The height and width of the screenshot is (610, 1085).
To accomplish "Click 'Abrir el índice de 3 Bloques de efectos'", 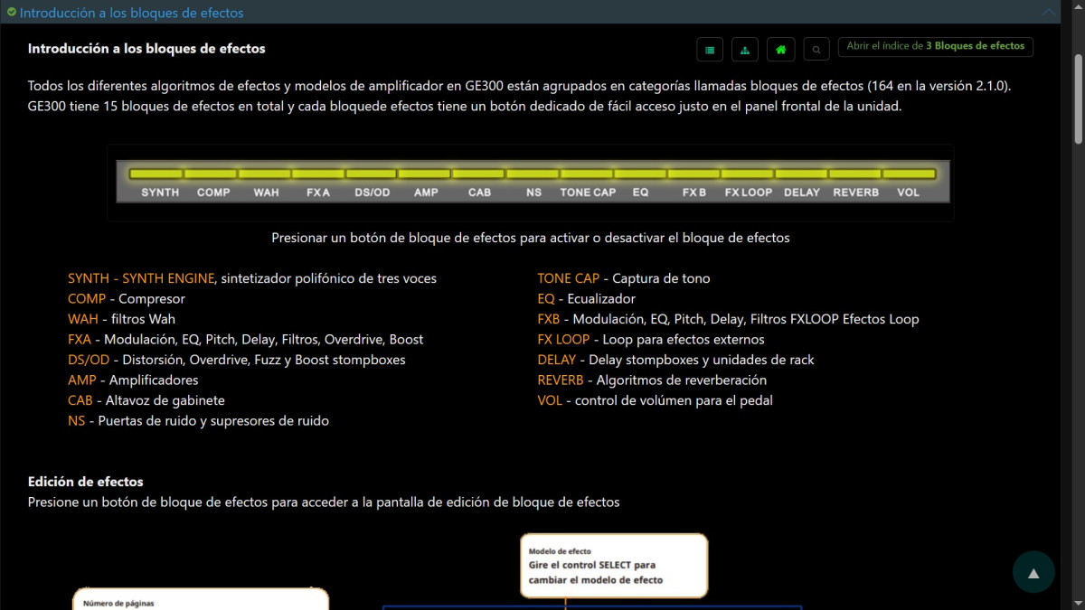I will [935, 46].
